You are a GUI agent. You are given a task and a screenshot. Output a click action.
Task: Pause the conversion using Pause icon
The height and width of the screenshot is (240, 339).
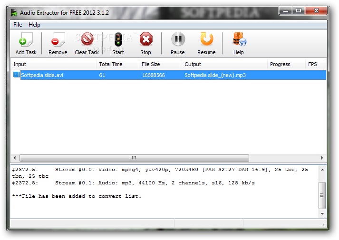click(x=178, y=39)
